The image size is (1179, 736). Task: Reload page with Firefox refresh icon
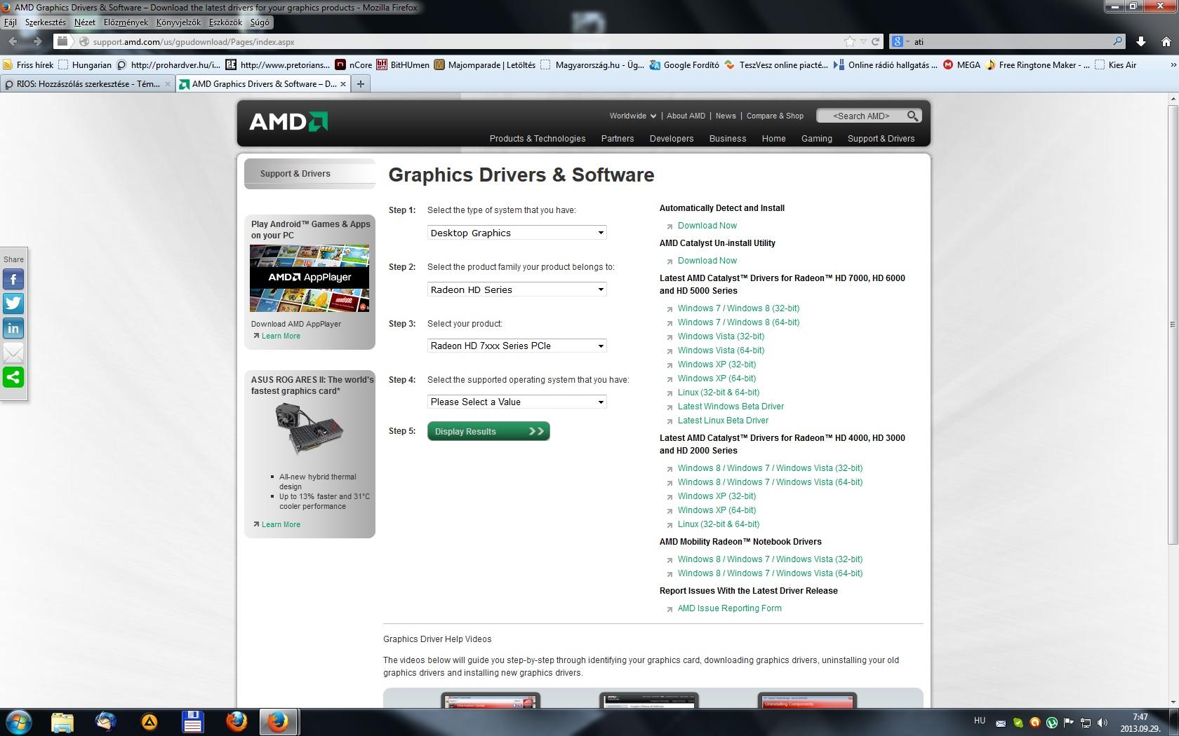pos(875,42)
